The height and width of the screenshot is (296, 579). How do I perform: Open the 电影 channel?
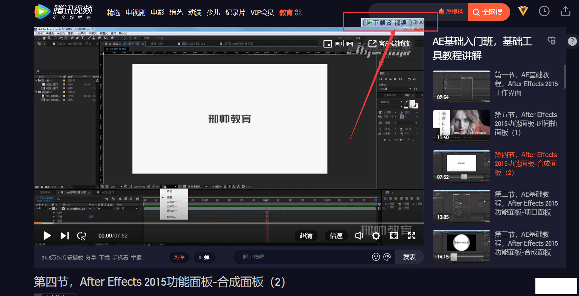[157, 12]
